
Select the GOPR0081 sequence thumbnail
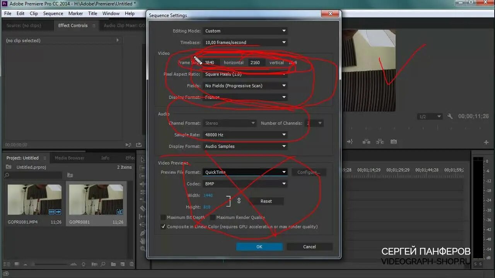click(96, 200)
